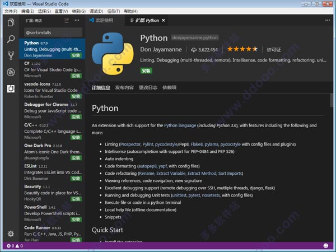Install the Beautify extension
This screenshot has width=336, height=252.
(76, 199)
